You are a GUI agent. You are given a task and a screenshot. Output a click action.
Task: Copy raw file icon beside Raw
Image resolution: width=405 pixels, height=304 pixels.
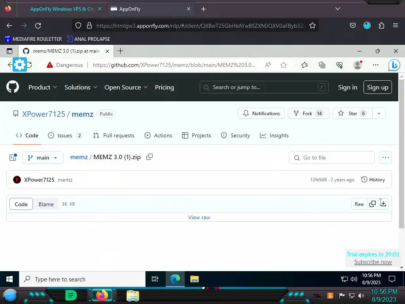[373, 204]
